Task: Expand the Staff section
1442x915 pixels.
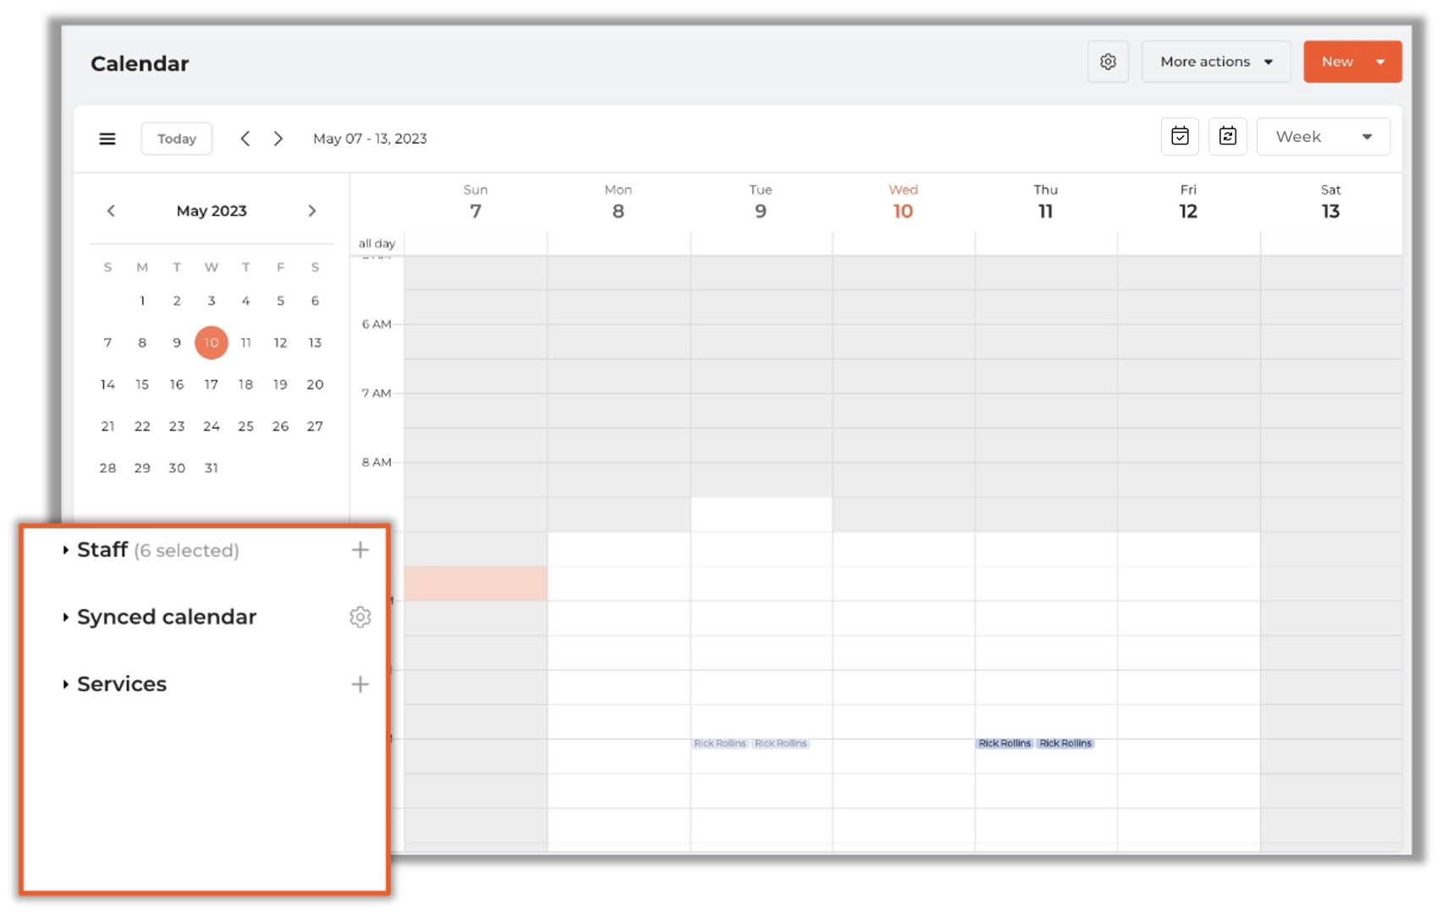Action: 66,551
